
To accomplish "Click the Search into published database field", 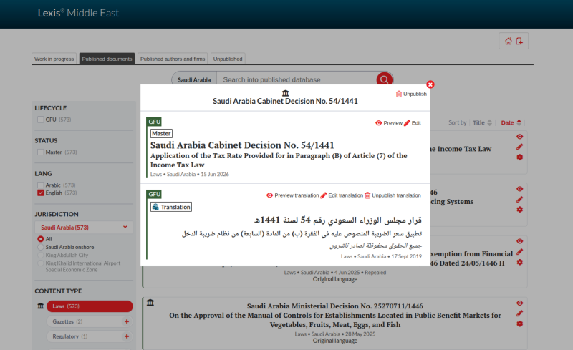I will point(297,79).
